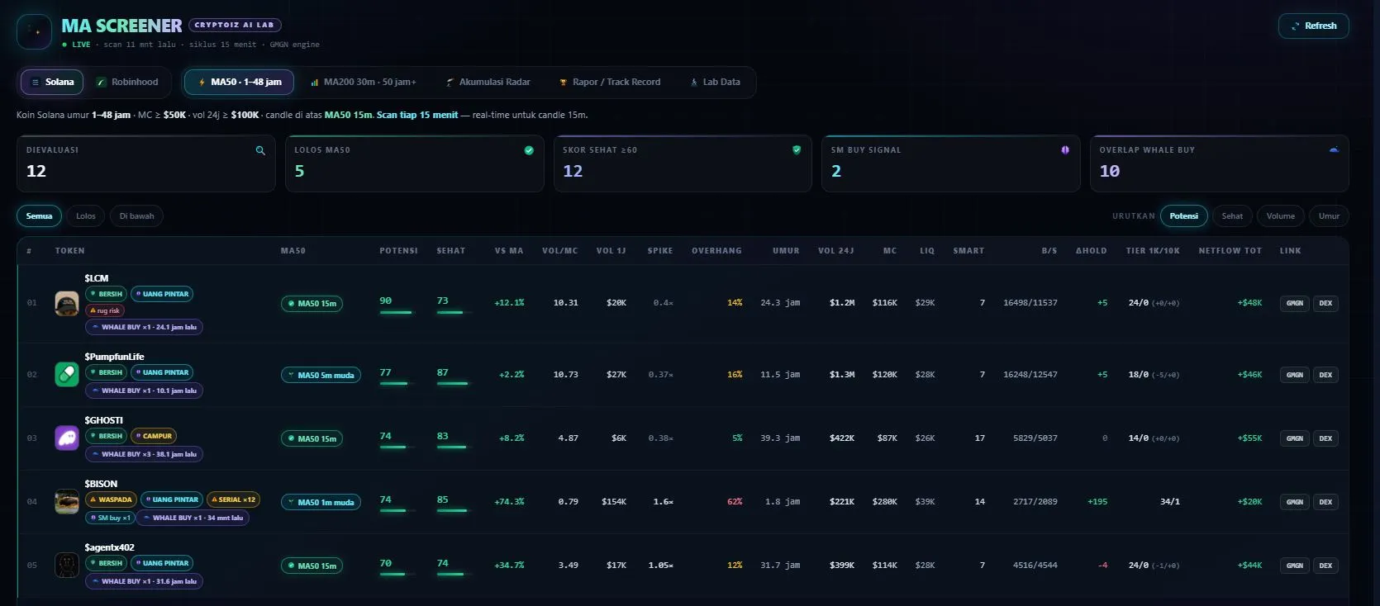Click the VOL 24J column header
The height and width of the screenshot is (606, 1380).
(x=835, y=251)
